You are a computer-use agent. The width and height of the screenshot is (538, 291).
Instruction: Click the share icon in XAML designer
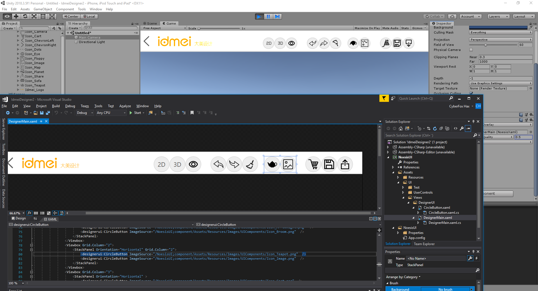tap(345, 165)
